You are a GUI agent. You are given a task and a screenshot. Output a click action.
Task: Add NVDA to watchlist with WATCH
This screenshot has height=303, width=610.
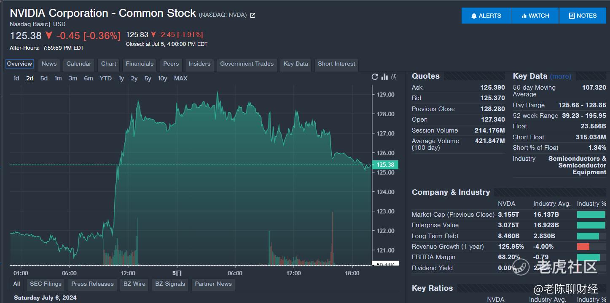click(x=535, y=16)
